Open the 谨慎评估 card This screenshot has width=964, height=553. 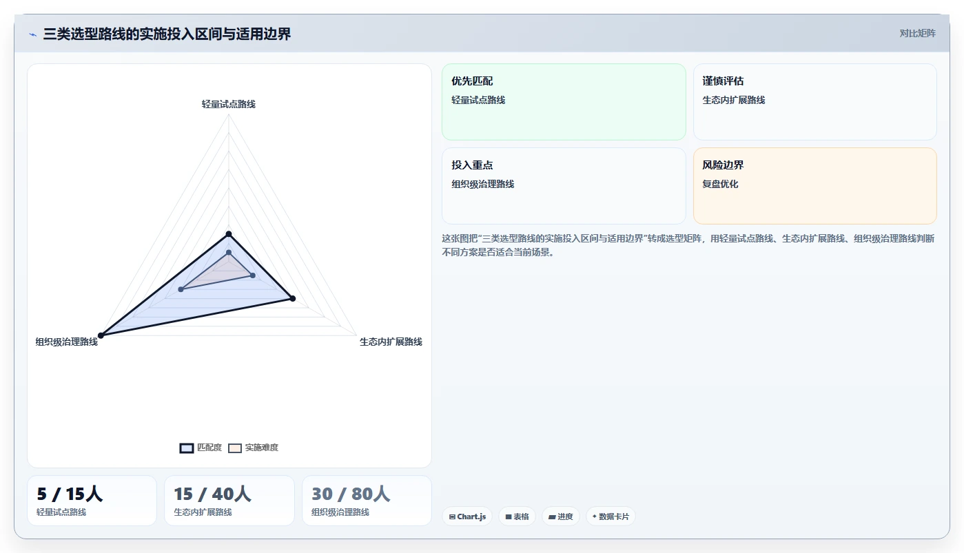(814, 102)
